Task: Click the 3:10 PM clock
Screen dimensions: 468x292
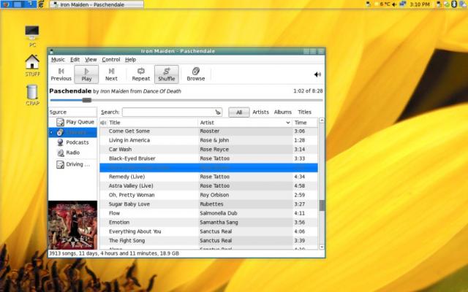Action: (x=420, y=4)
